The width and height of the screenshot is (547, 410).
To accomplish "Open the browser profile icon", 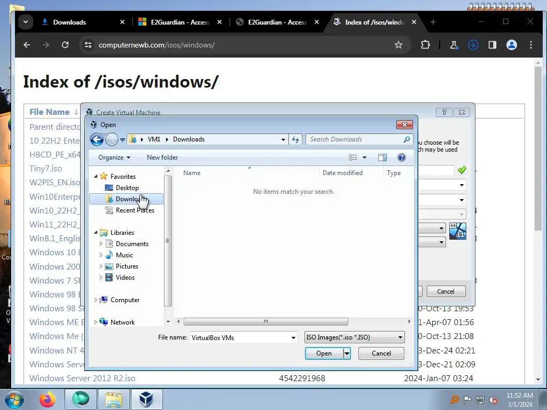I will pyautogui.click(x=511, y=45).
